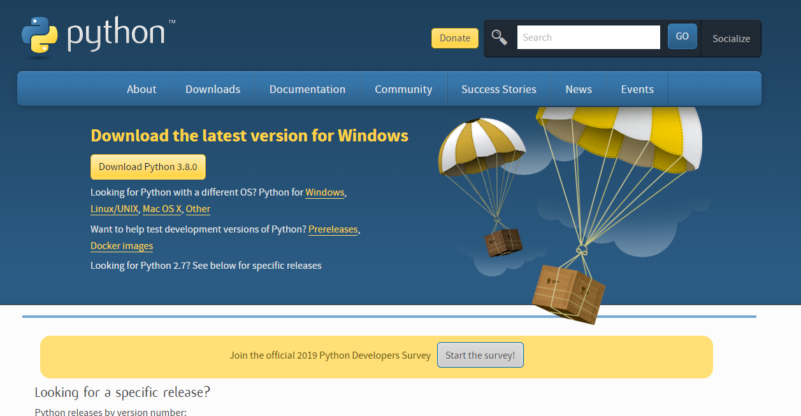
Task: Follow the Windows download link
Action: coord(325,192)
